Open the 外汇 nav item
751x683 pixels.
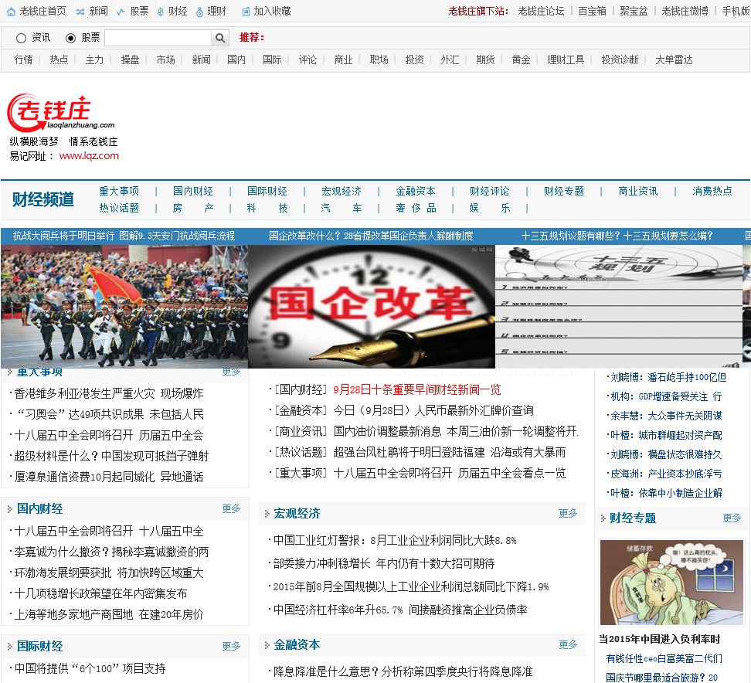[450, 59]
